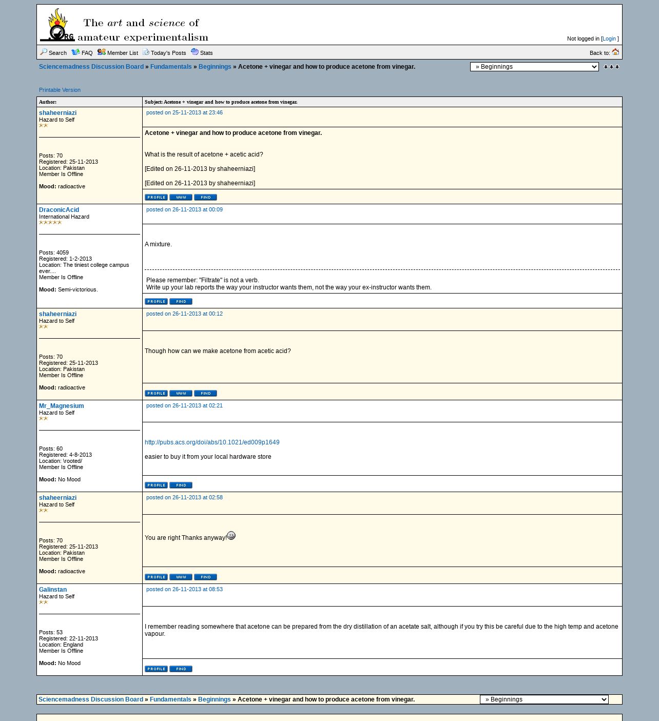Click Find button under Galinstan's post
The width and height of the screenshot is (659, 721).
[181, 669]
